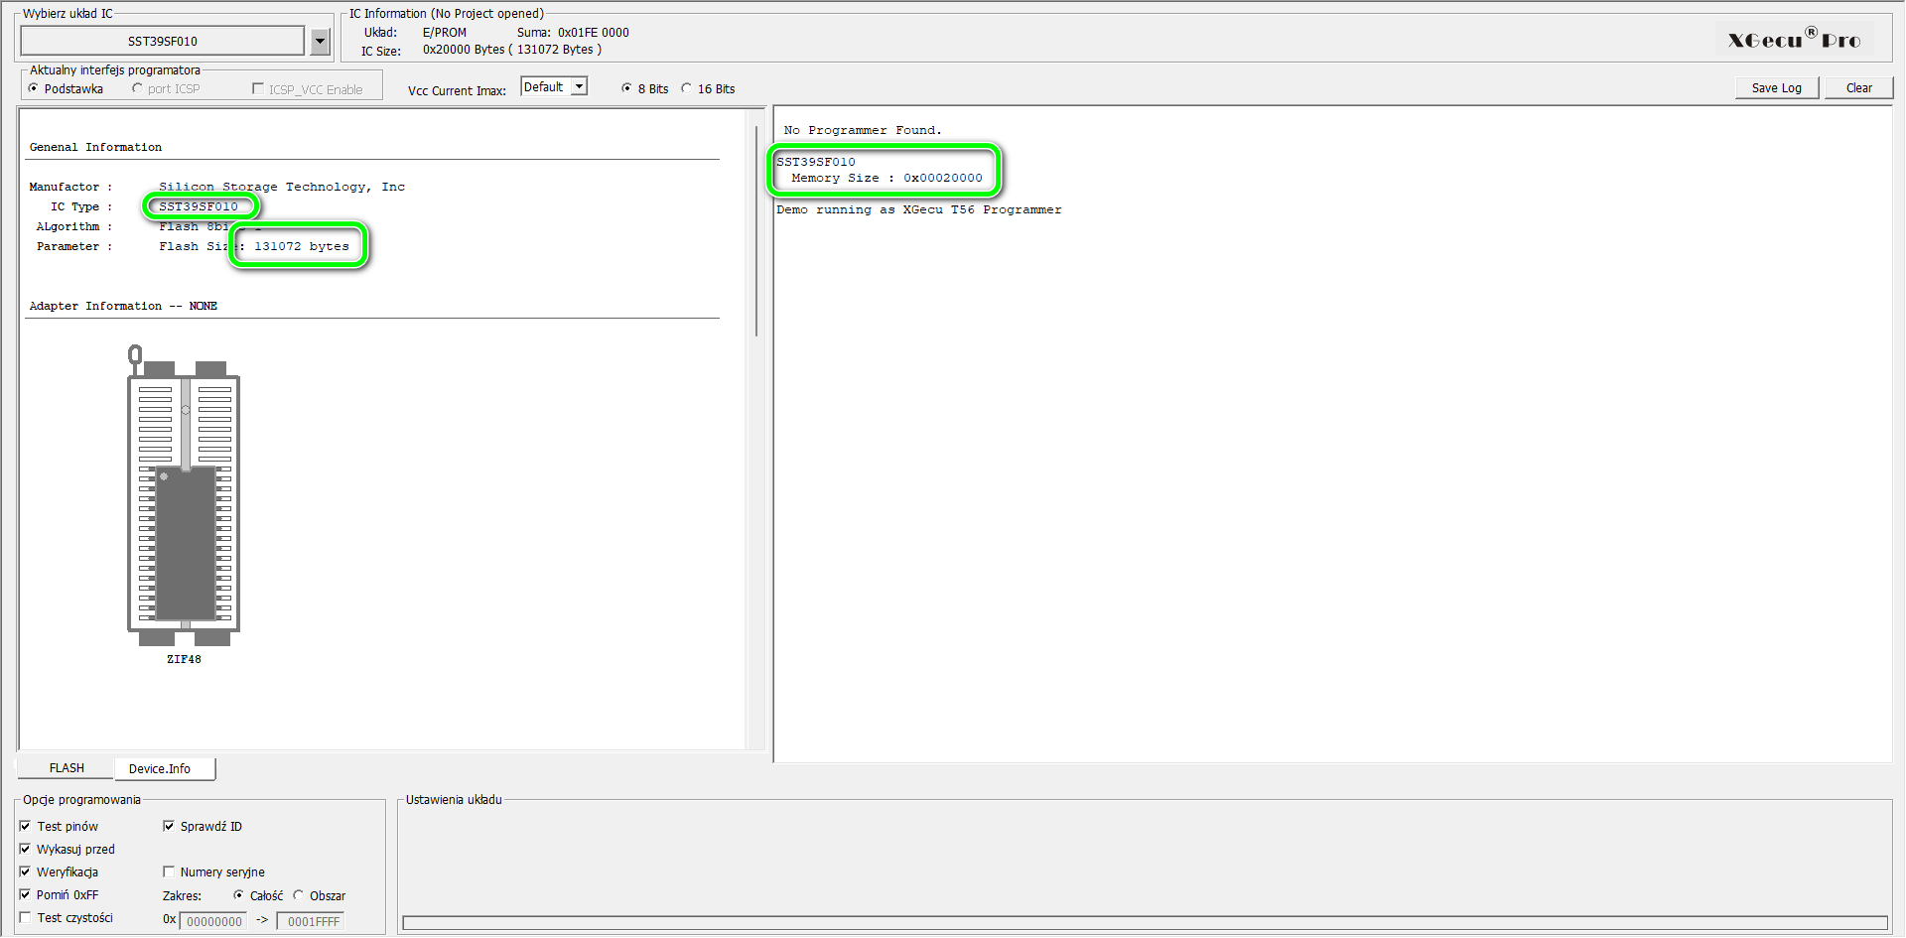Click the "E/PROM" chip type value

click(445, 33)
